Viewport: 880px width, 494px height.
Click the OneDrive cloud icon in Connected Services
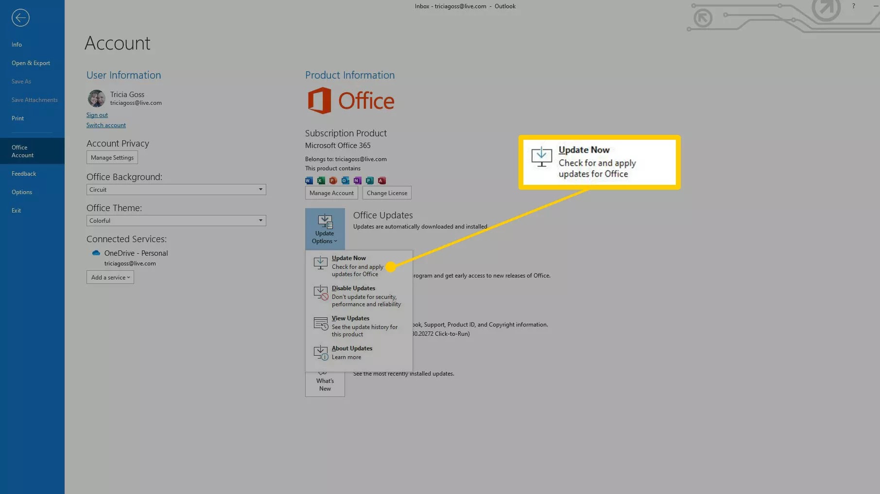click(96, 253)
